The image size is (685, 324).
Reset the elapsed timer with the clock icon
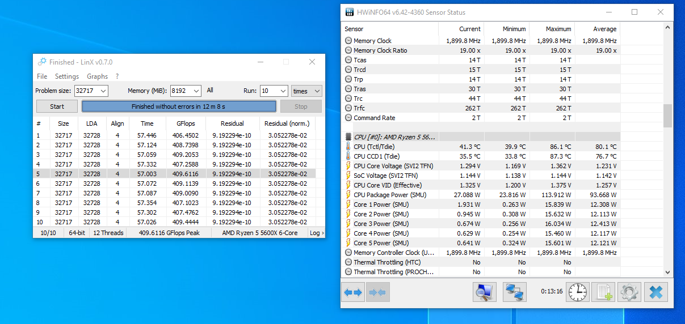coord(578,292)
